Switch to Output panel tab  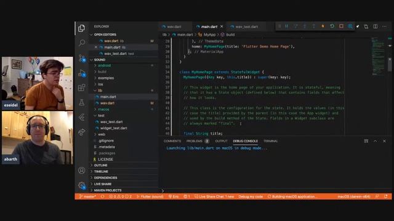(x=221, y=141)
